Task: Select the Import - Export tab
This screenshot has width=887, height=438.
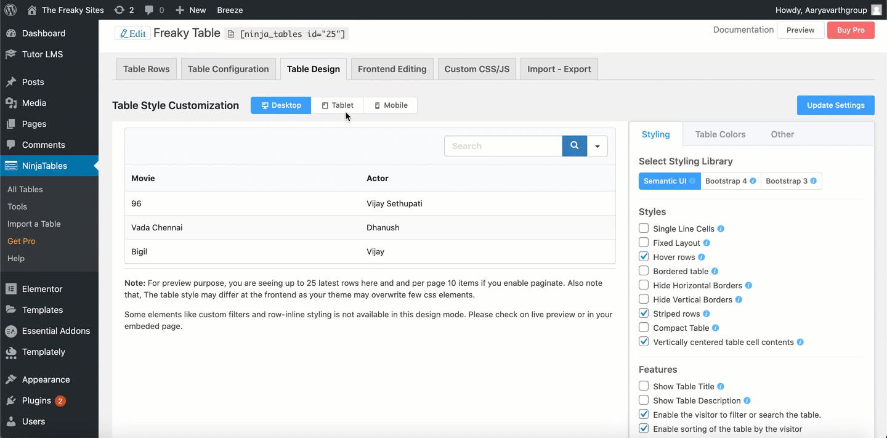Action: (559, 69)
